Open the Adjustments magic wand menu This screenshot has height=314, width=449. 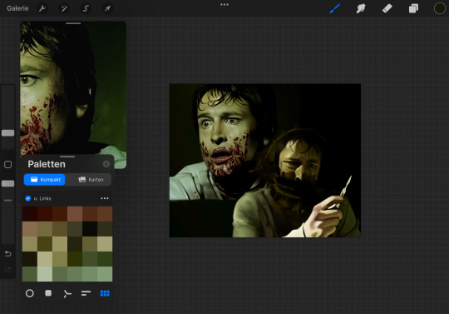(64, 8)
